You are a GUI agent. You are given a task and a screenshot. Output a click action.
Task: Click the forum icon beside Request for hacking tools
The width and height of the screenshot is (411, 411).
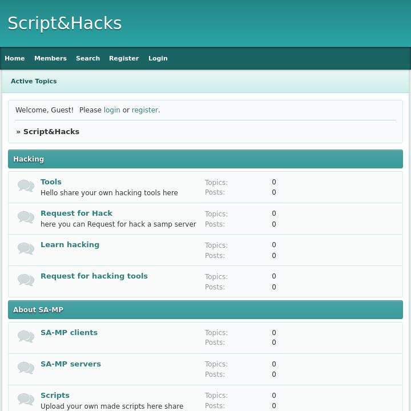click(26, 280)
